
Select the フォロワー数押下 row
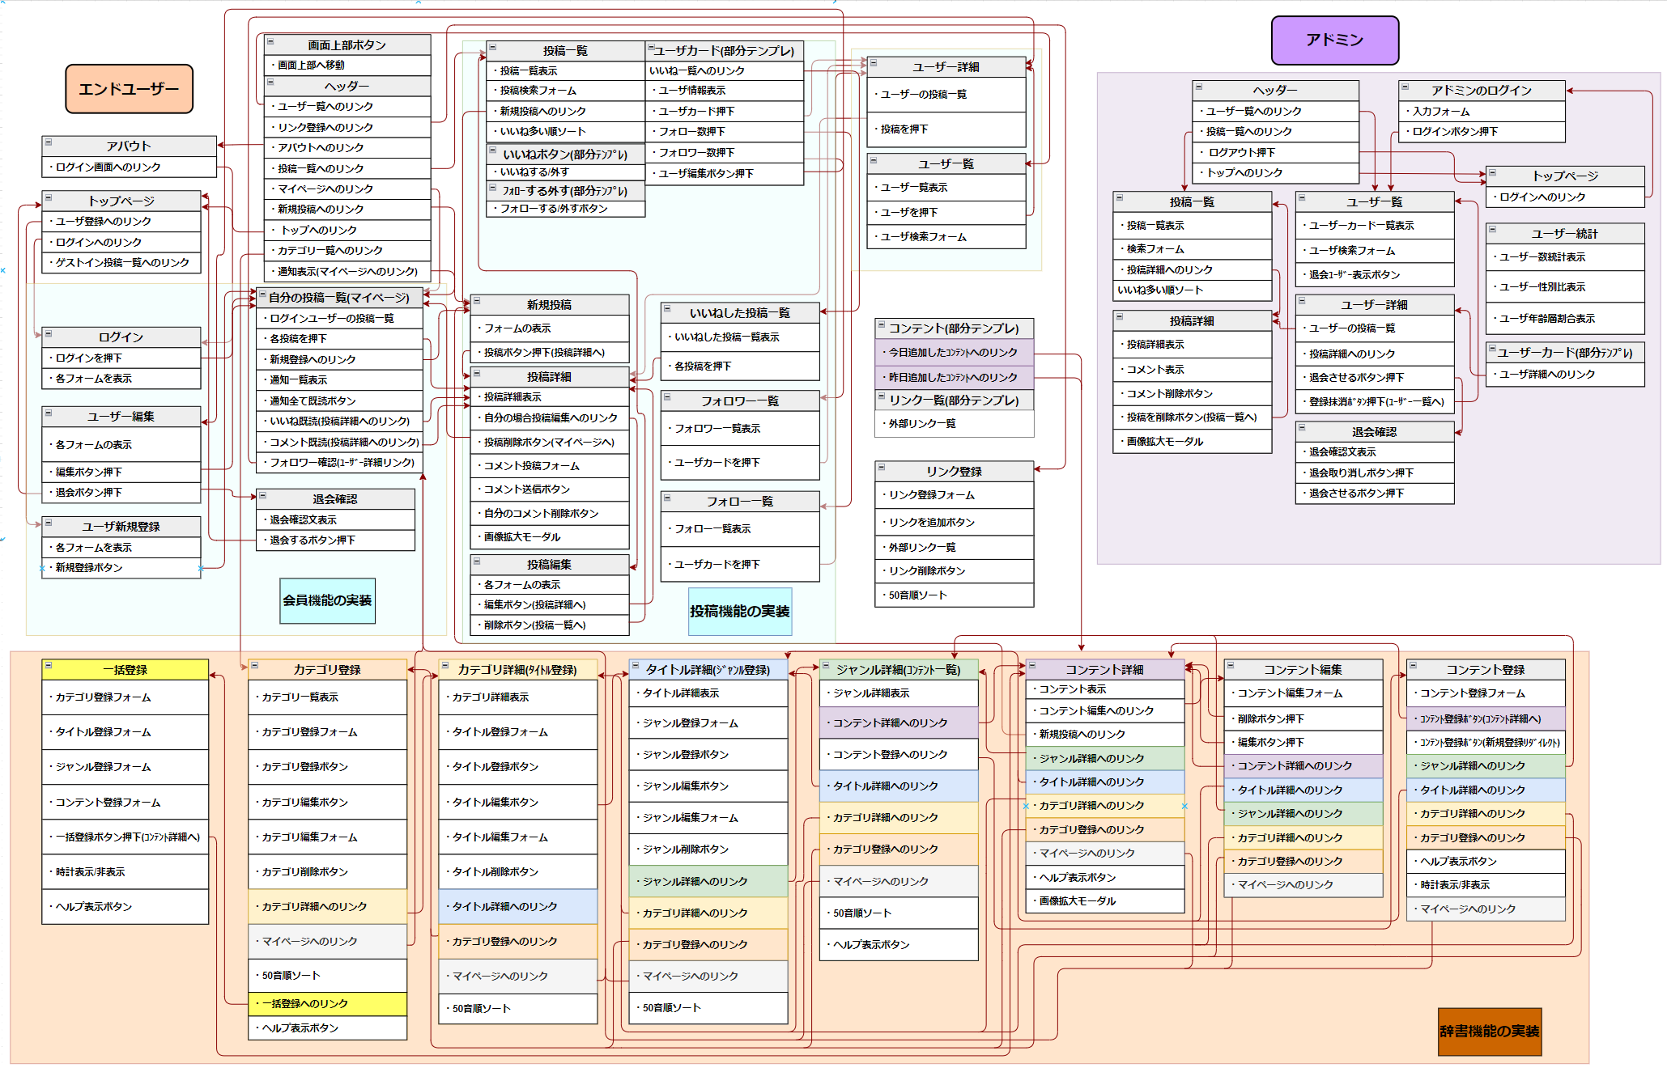click(725, 153)
